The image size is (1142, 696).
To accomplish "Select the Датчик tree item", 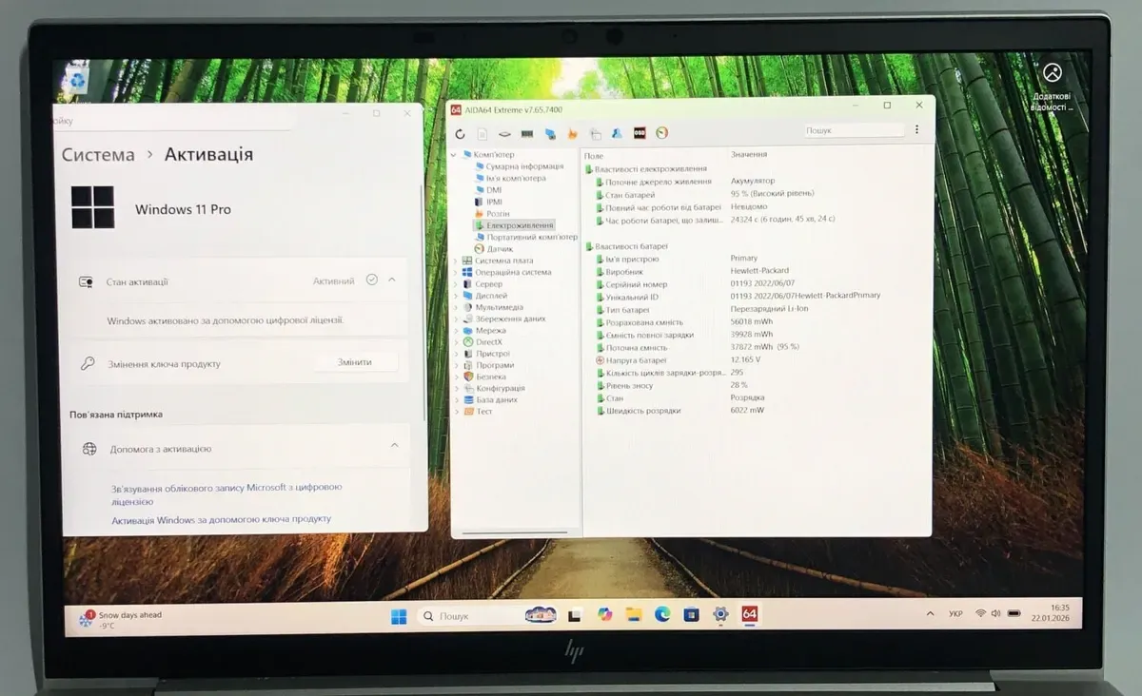I will tap(499, 249).
